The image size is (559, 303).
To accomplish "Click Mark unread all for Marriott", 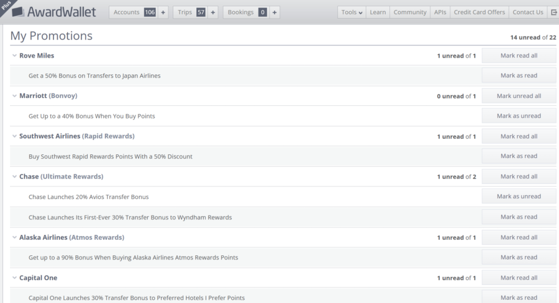I will pos(519,96).
